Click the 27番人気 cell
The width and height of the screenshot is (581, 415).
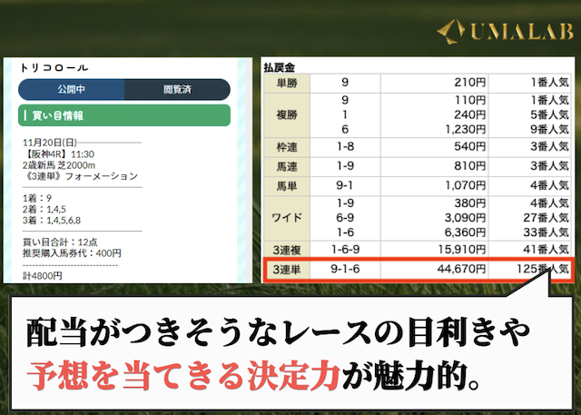tap(547, 218)
